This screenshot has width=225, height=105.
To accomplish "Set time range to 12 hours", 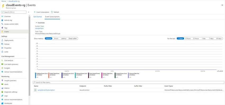I will point(196,38).
